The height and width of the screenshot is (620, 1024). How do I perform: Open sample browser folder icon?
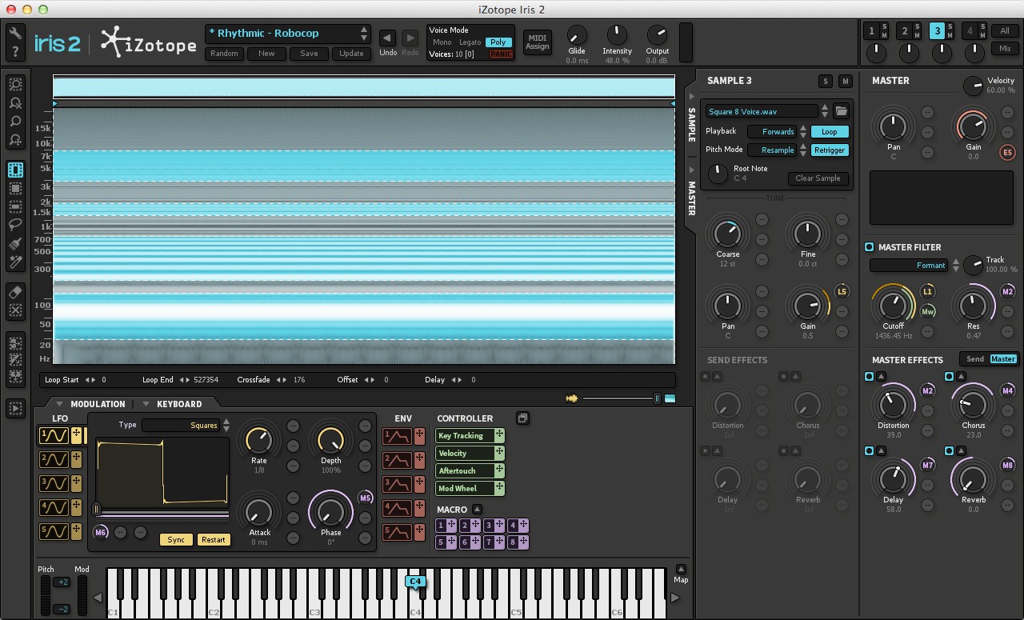click(x=841, y=111)
